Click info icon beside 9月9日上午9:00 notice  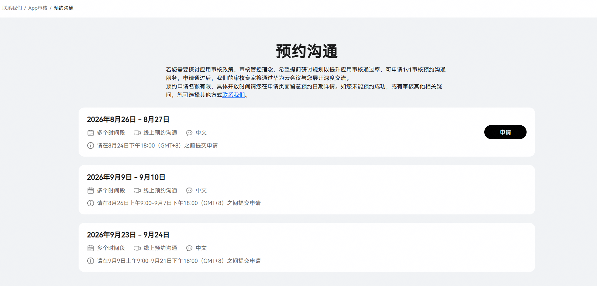90,261
